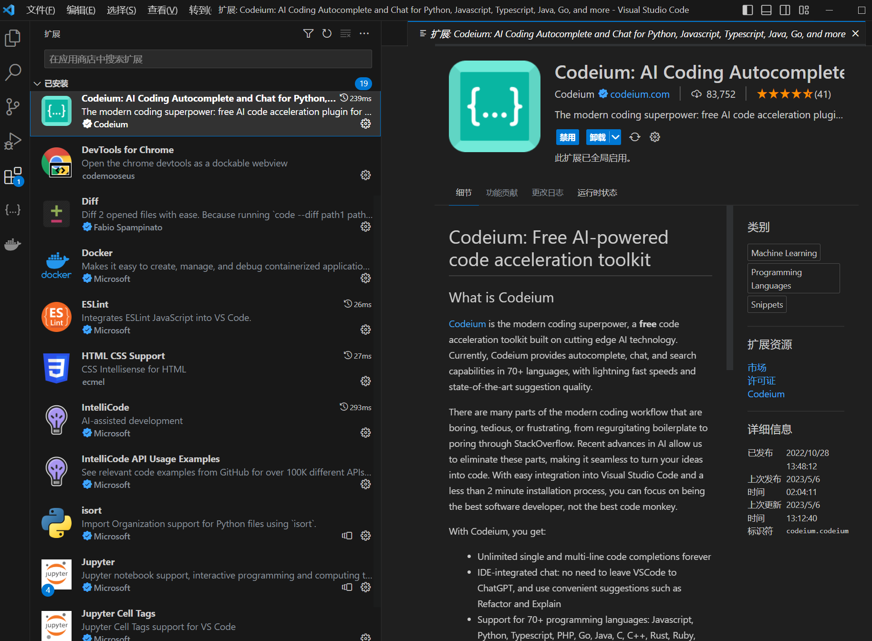Open the Codeium resource link in sidebar
This screenshot has height=641, width=872.
tap(766, 394)
